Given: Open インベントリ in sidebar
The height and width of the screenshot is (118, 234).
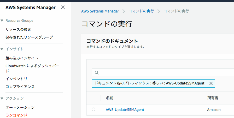Looking at the screenshot, I should pos(16,79).
